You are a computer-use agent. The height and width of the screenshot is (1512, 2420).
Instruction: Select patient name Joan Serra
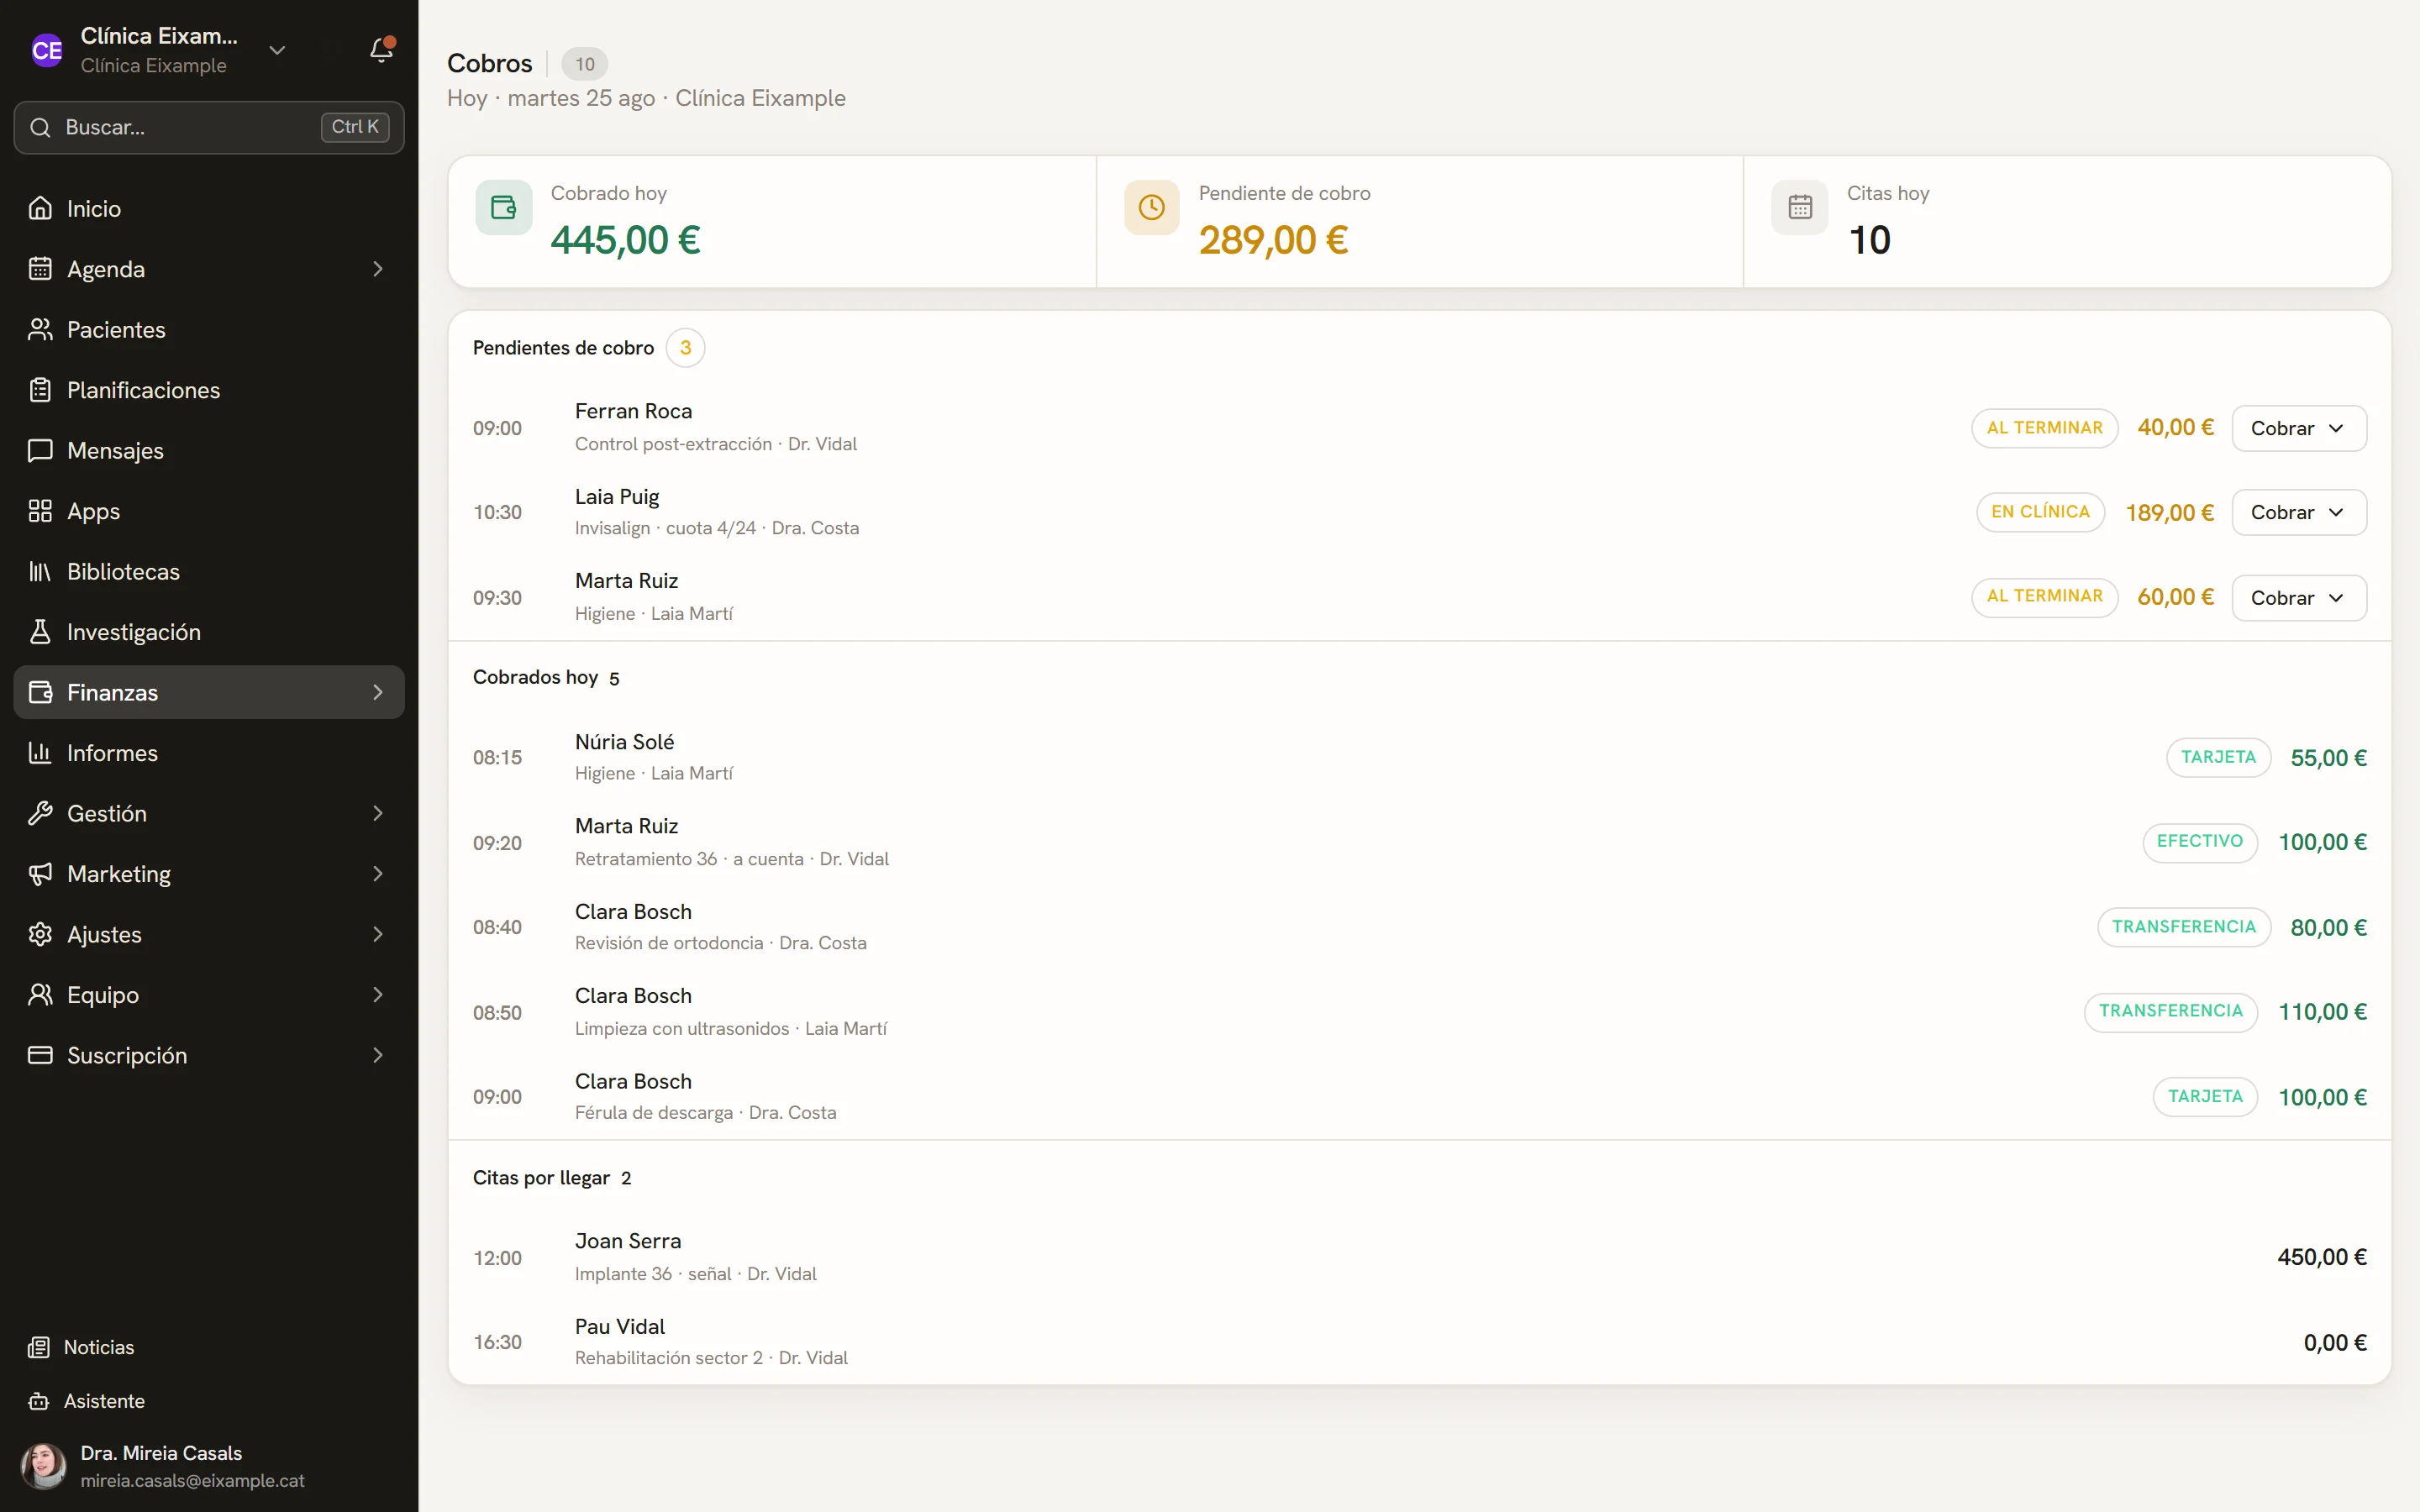coord(628,1241)
